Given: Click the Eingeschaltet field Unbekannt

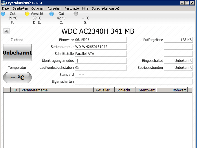Looking at the screenshot, I should tap(178, 61).
